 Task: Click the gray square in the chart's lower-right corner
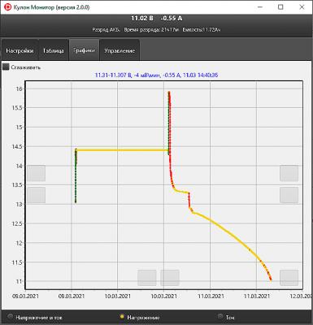tap(289, 278)
